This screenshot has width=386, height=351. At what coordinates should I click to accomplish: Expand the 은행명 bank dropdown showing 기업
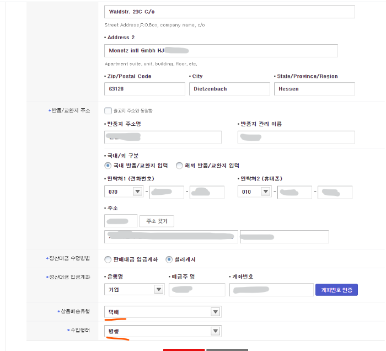point(159,290)
